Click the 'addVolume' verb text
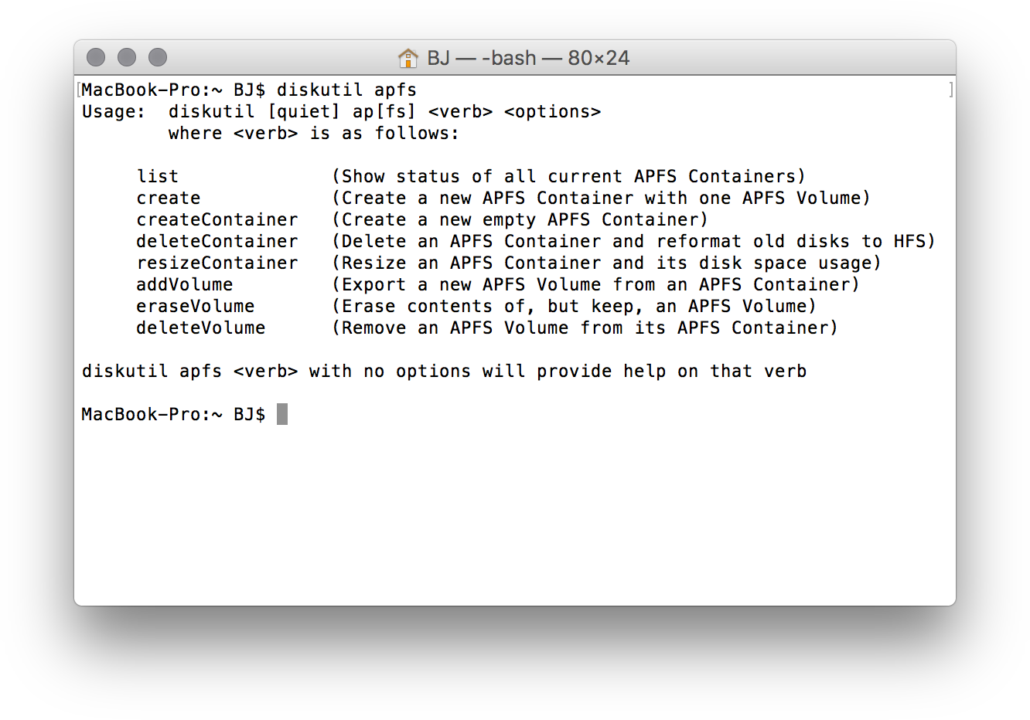Viewport: 1030px width, 720px height. click(185, 284)
